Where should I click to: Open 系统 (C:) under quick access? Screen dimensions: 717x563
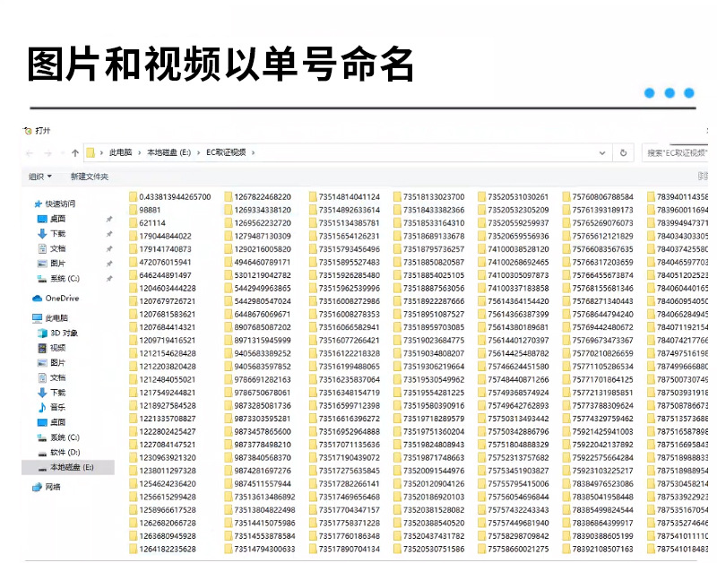pos(65,279)
